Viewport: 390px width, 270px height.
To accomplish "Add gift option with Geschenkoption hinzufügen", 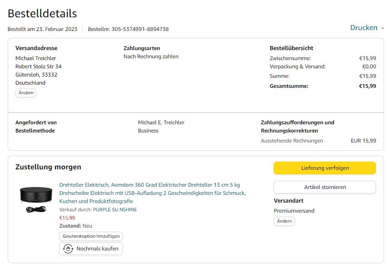I will click(x=91, y=236).
